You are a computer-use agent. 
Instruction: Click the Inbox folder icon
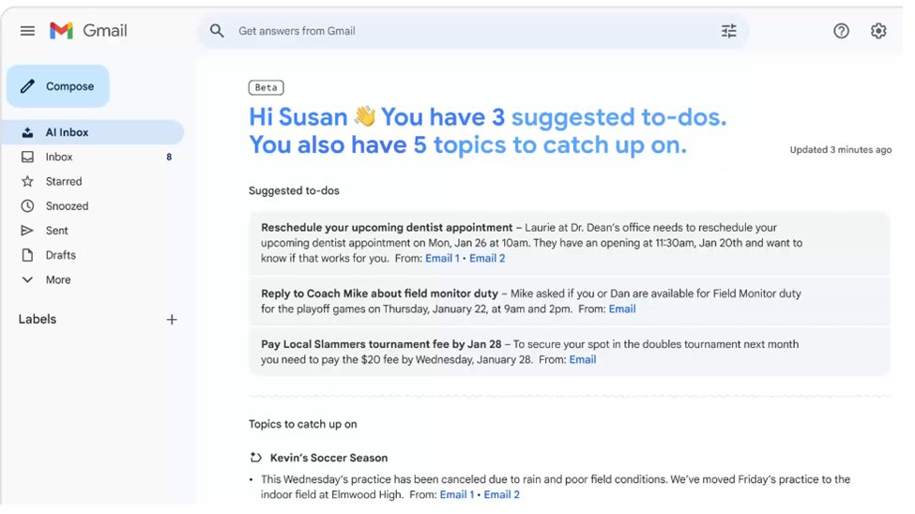27,157
